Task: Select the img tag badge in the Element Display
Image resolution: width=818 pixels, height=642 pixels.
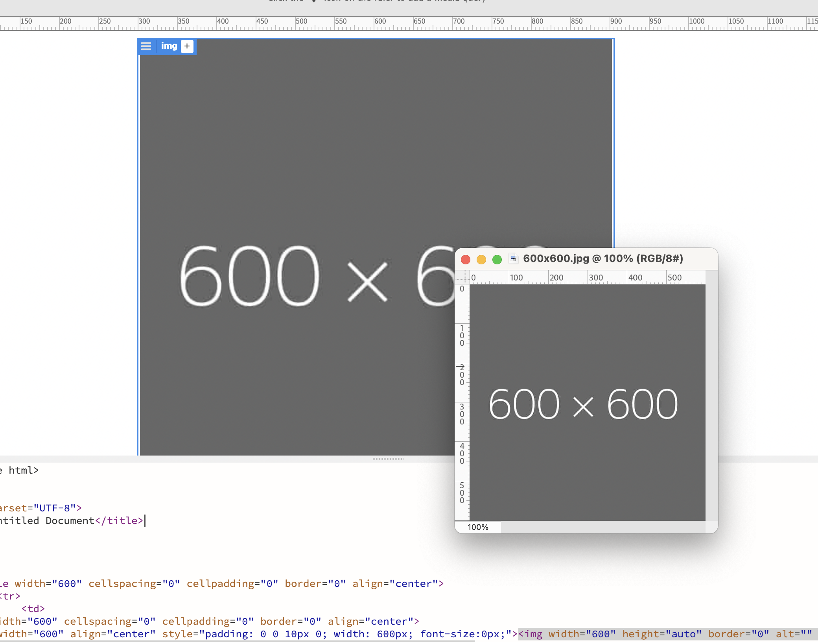Action: click(x=169, y=46)
